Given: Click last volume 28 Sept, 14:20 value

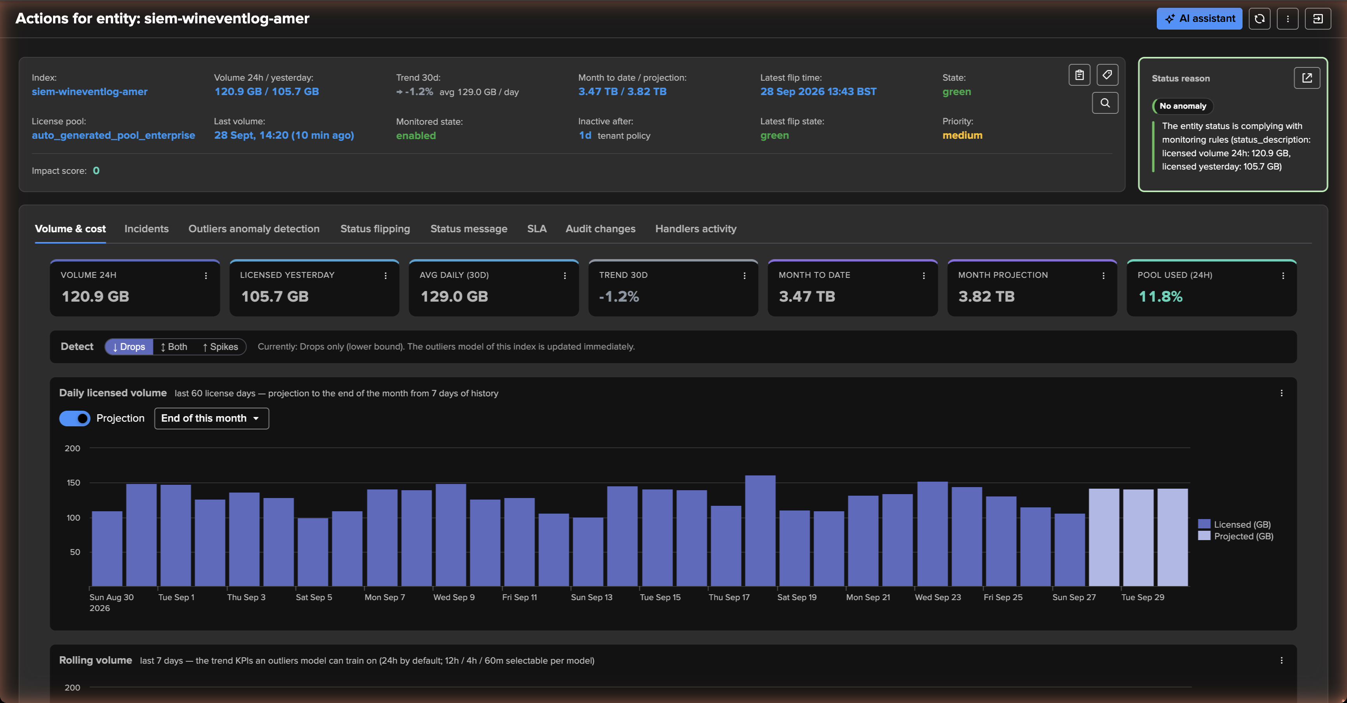Looking at the screenshot, I should click(x=284, y=135).
